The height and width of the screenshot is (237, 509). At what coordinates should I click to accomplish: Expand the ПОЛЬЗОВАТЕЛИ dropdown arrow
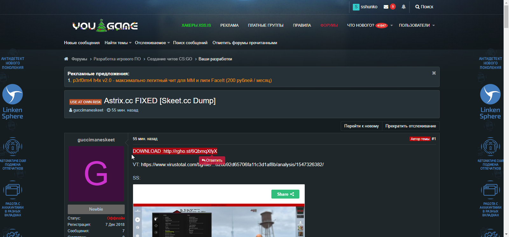coord(434,25)
